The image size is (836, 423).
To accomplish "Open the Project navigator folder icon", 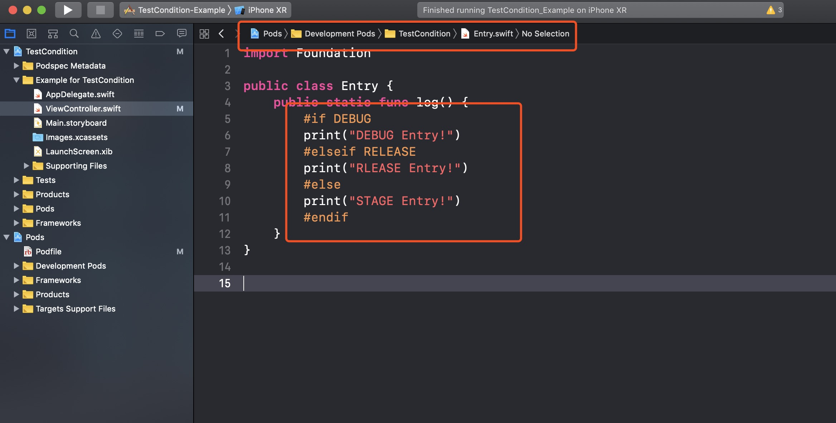I will 10,34.
